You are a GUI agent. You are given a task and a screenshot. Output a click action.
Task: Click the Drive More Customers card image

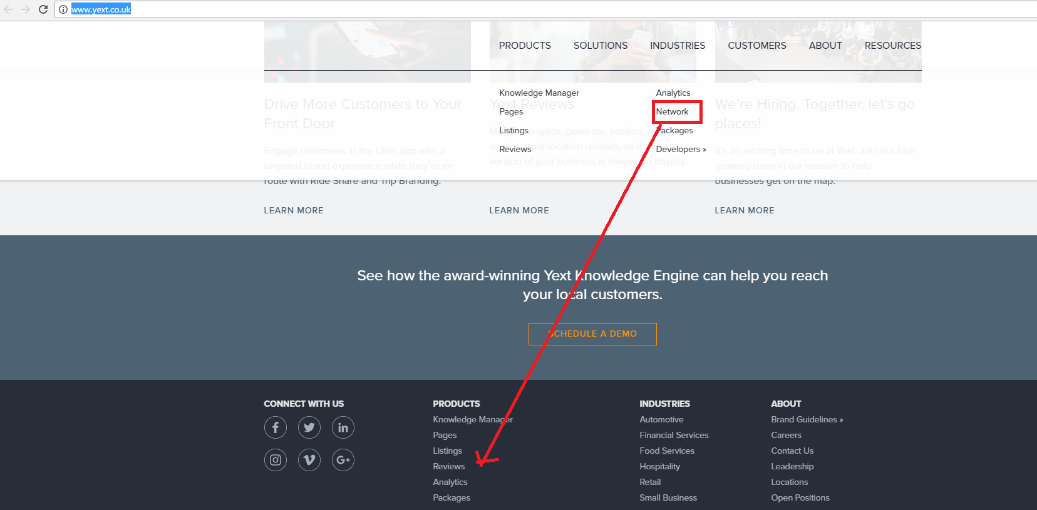[x=368, y=52]
